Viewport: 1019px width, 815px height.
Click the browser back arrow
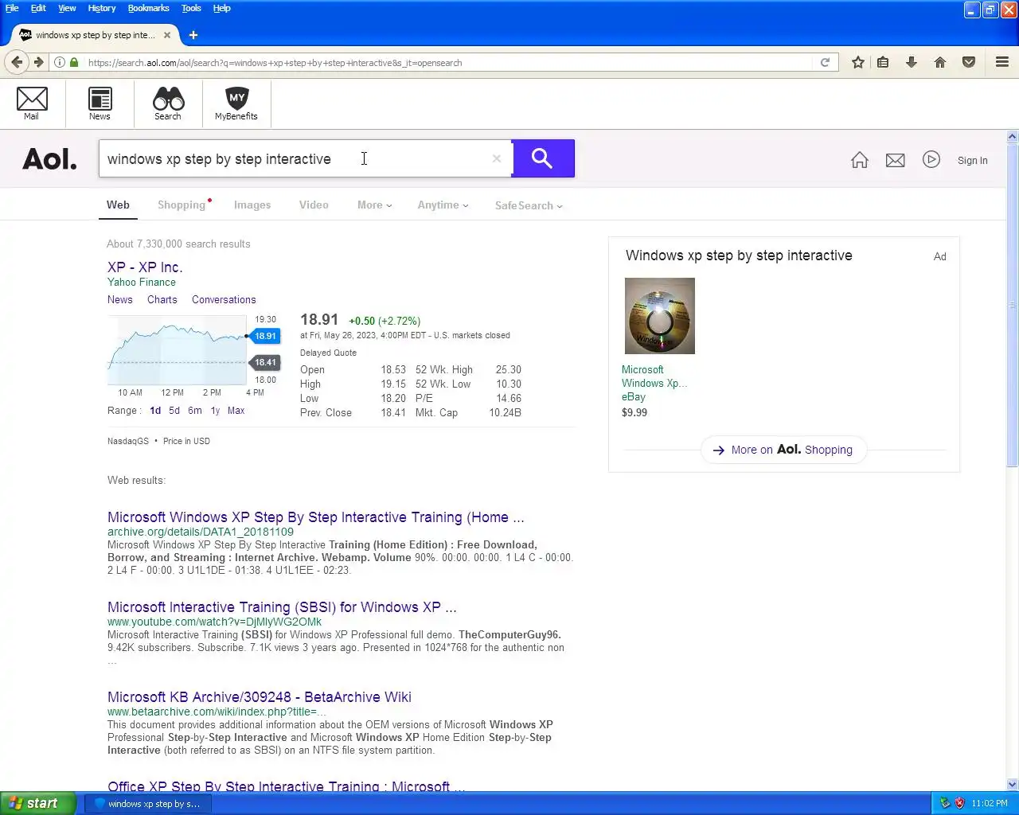pos(17,62)
